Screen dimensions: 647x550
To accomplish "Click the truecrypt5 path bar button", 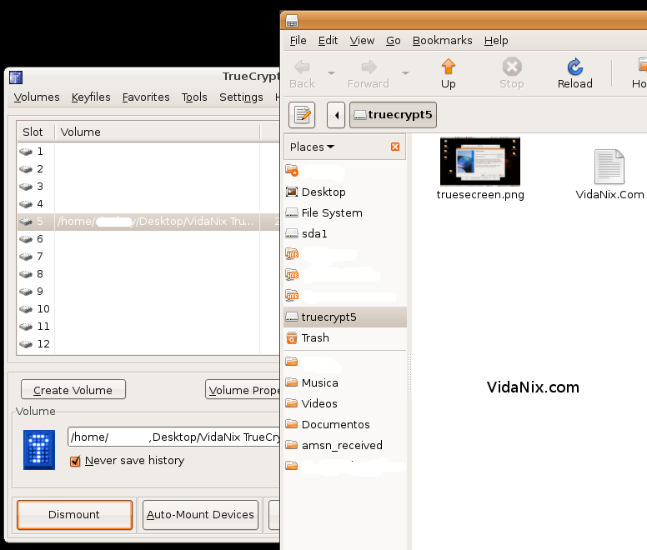I will point(394,115).
